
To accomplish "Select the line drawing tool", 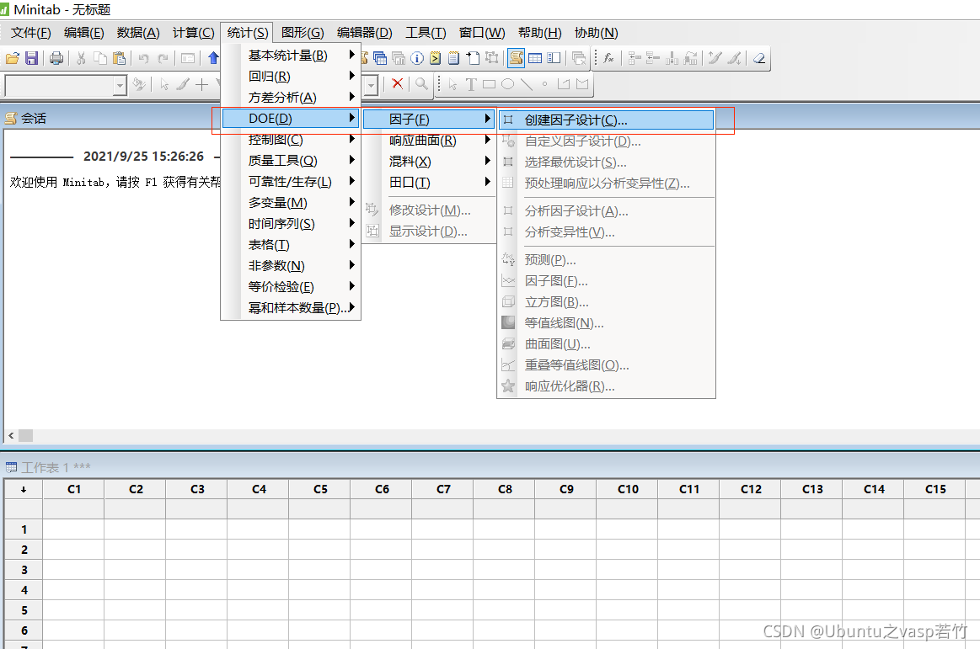I will (x=527, y=84).
